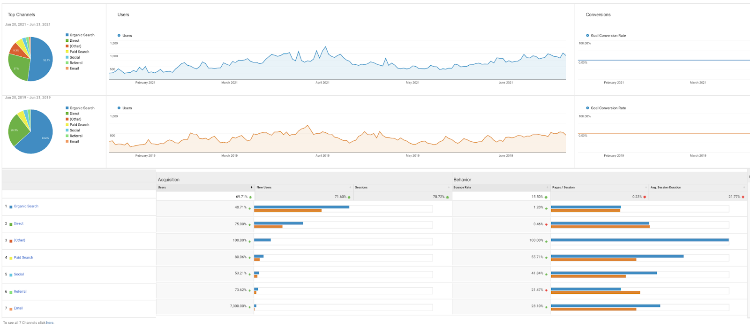Select the (Other) channel row link

click(x=20, y=240)
